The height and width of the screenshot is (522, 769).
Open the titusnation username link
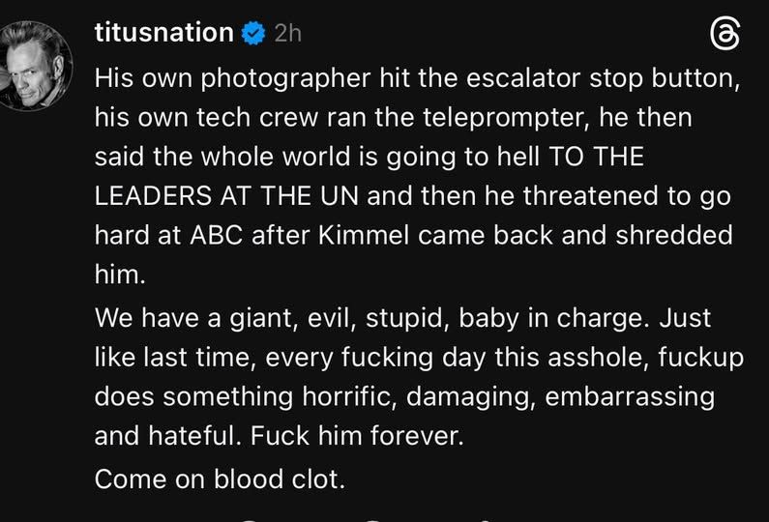164,33
